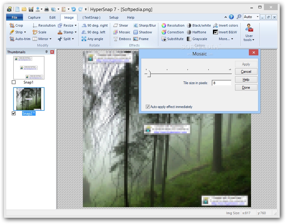286x224 pixels.
Task: Expand the Mirror dropdown
Action: (x=51, y=39)
